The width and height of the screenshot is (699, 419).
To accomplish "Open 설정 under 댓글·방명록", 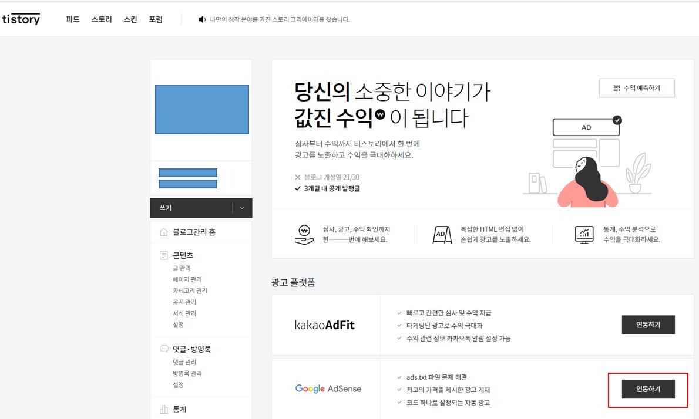I will (x=178, y=385).
